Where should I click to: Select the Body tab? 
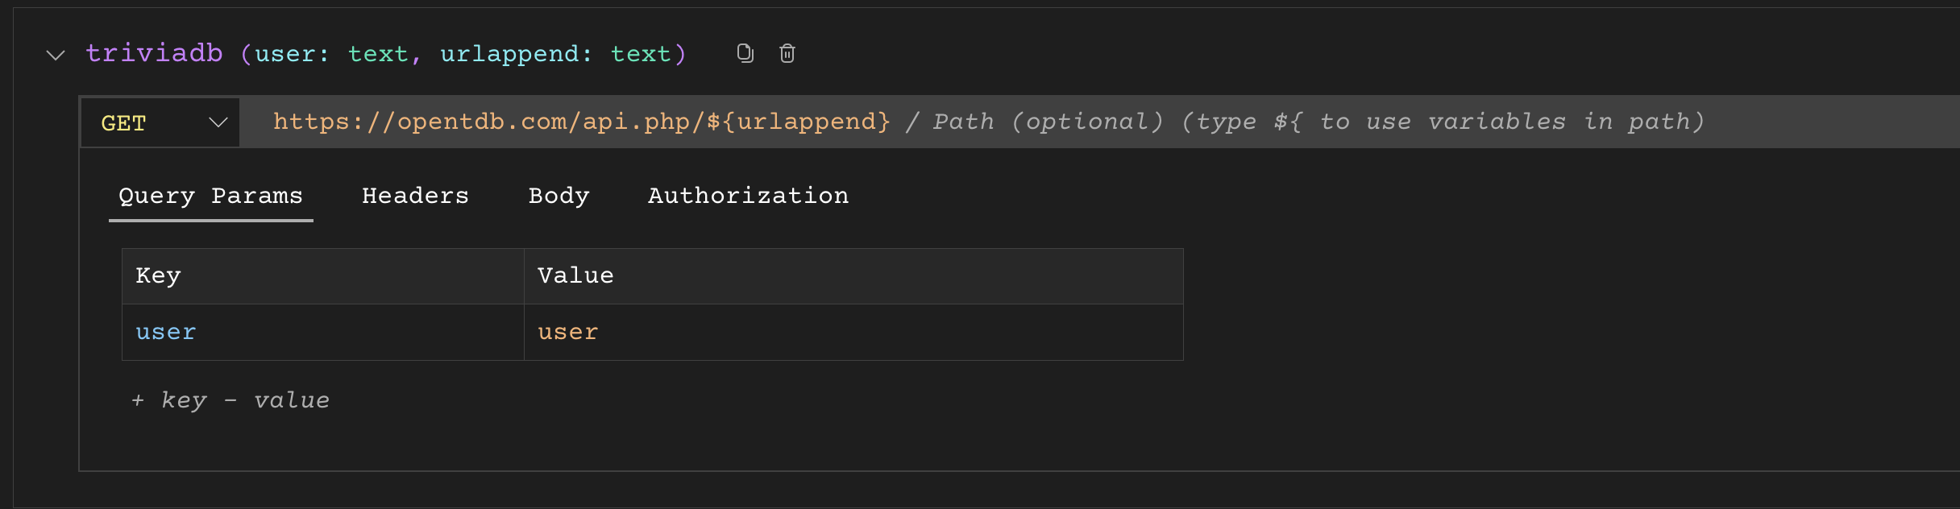point(559,196)
